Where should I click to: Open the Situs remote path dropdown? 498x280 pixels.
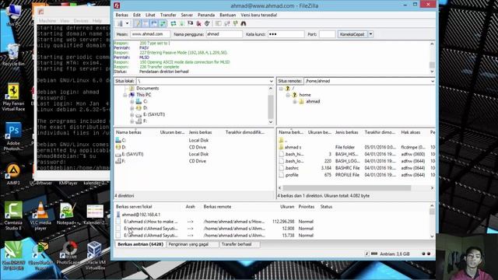(x=433, y=81)
